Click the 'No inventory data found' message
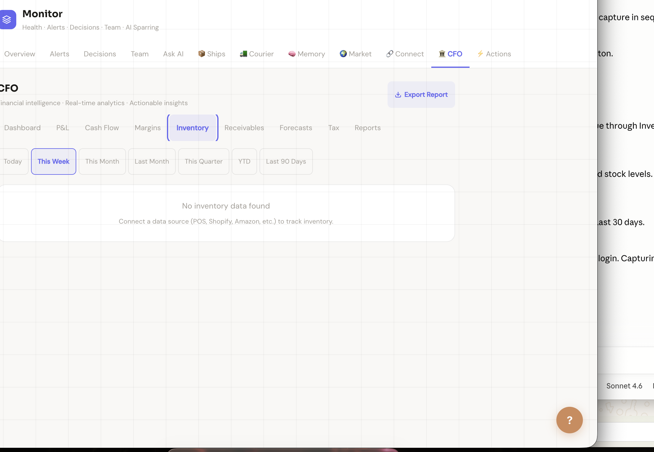Screen dimensions: 654x452 (x=226, y=206)
